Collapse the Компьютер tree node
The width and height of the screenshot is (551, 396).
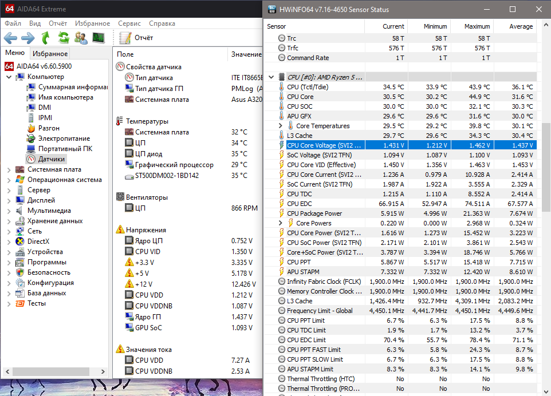tap(9, 77)
